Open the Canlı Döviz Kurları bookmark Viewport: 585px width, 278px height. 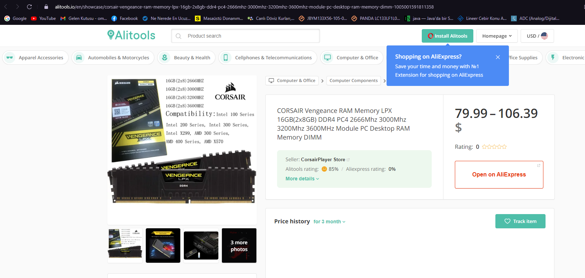click(x=271, y=18)
